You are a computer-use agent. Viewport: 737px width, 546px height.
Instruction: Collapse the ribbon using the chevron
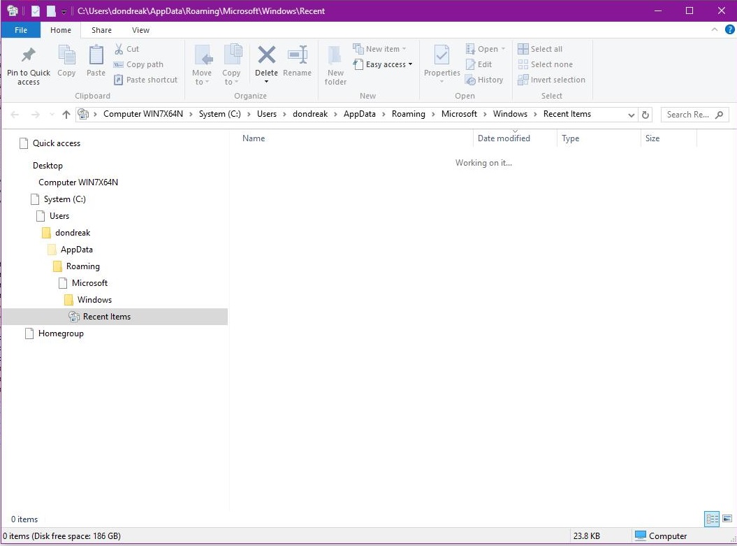[x=715, y=30]
